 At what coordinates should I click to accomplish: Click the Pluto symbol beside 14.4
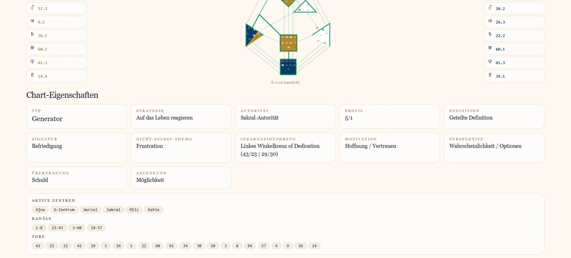32,75
